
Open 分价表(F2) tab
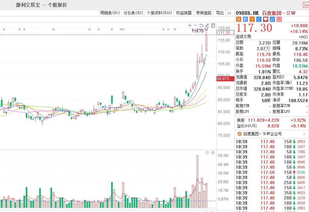point(133,13)
